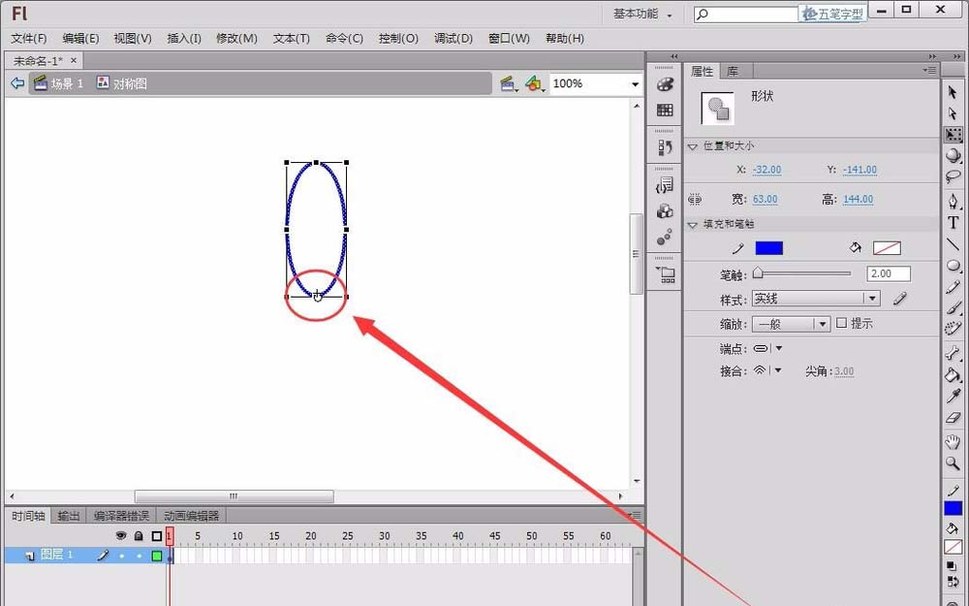The height and width of the screenshot is (606, 969).
Task: Select the Hand tool
Action: click(953, 441)
